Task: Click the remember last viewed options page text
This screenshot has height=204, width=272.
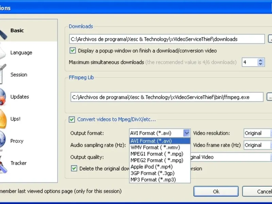Action: pyautogui.click(x=61, y=191)
